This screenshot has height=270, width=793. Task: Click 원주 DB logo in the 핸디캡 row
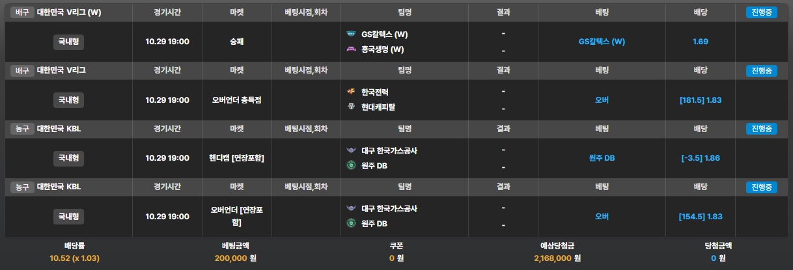(352, 165)
